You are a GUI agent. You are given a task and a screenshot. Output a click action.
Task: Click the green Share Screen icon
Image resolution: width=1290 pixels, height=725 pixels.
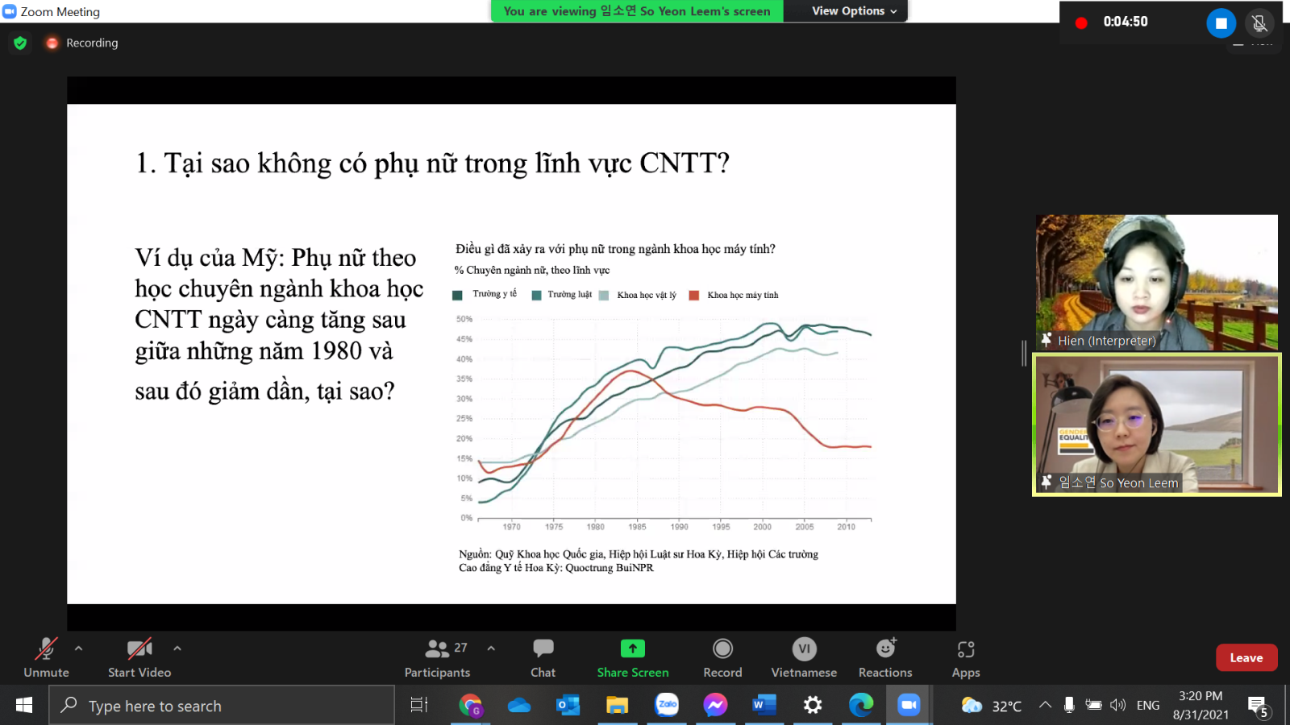[x=632, y=648]
